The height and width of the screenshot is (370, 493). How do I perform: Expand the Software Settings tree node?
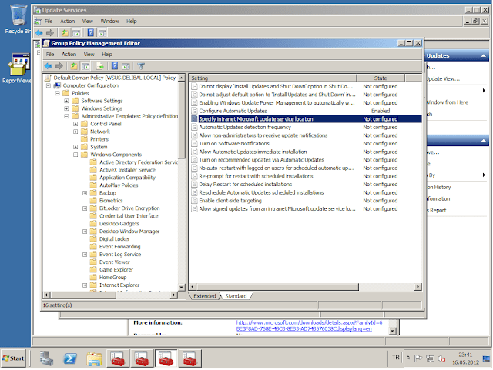pyautogui.click(x=66, y=101)
